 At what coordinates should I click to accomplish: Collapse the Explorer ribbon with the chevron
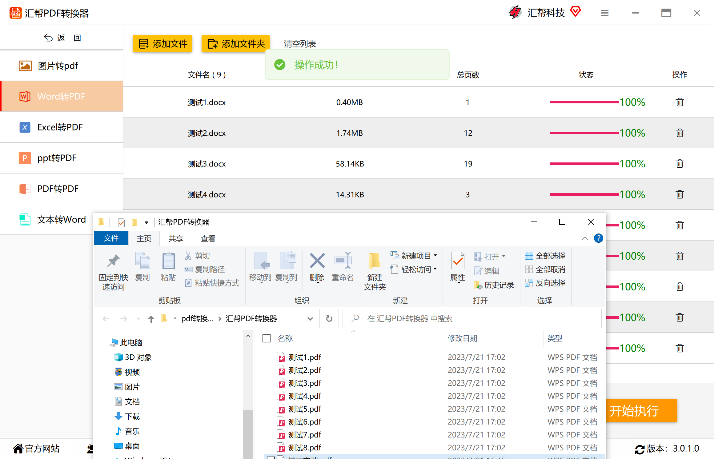click(x=585, y=238)
